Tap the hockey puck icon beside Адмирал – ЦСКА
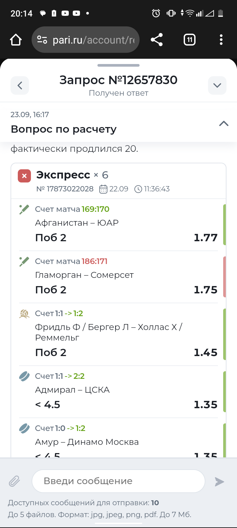Viewport: 237px width, 528px height. click(x=24, y=377)
